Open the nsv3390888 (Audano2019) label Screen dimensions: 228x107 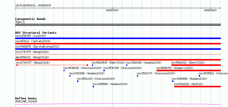190,79
